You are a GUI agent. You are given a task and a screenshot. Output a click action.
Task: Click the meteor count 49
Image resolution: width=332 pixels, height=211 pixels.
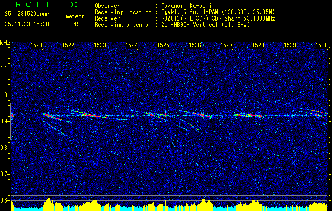77,24
